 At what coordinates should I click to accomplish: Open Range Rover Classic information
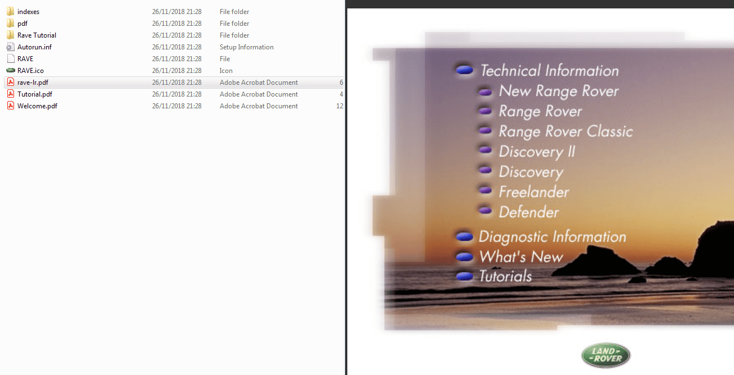coord(566,131)
